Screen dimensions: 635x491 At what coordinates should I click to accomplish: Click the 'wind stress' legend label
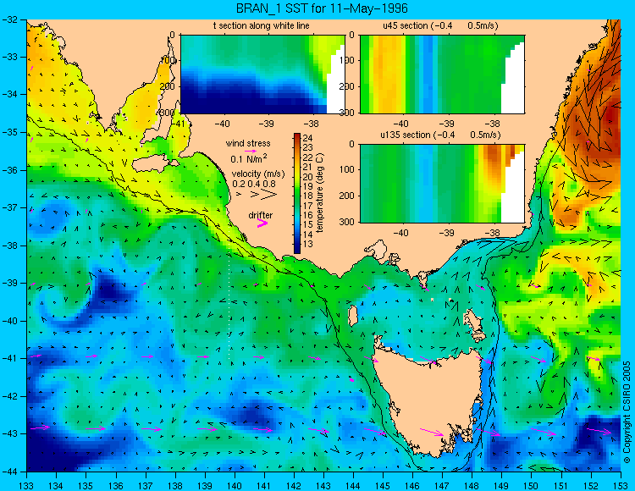coord(248,143)
